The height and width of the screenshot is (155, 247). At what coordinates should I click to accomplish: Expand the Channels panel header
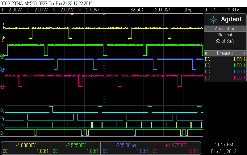pos(225,53)
